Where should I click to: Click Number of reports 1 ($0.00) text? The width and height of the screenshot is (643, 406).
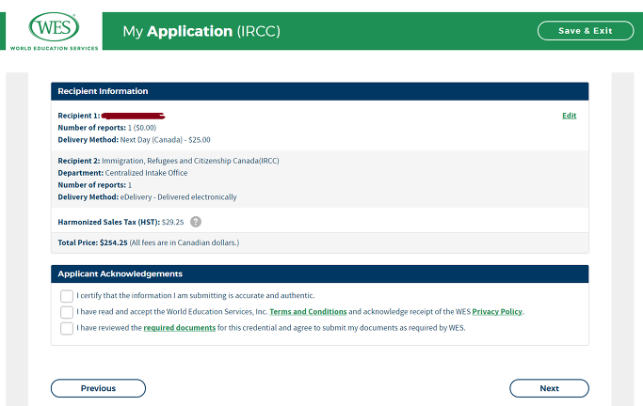pyautogui.click(x=107, y=128)
